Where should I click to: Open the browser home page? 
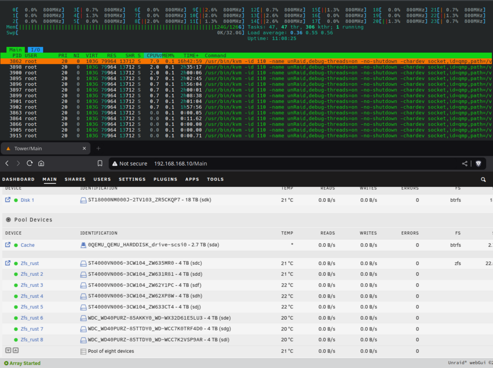click(x=41, y=163)
